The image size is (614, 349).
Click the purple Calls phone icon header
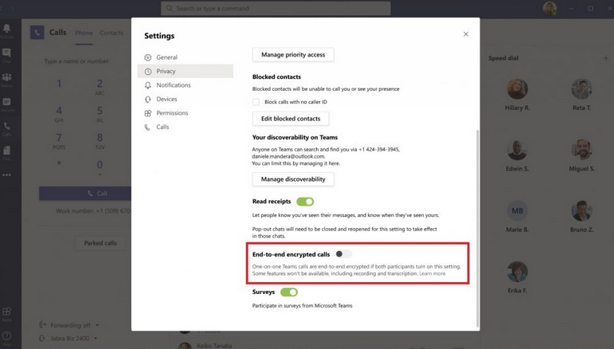pos(37,33)
